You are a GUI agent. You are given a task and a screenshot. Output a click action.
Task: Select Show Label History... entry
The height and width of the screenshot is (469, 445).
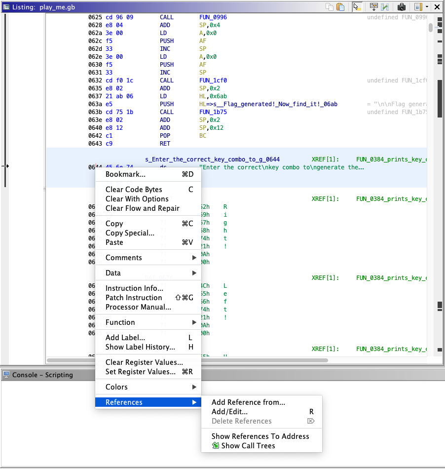coord(148,347)
